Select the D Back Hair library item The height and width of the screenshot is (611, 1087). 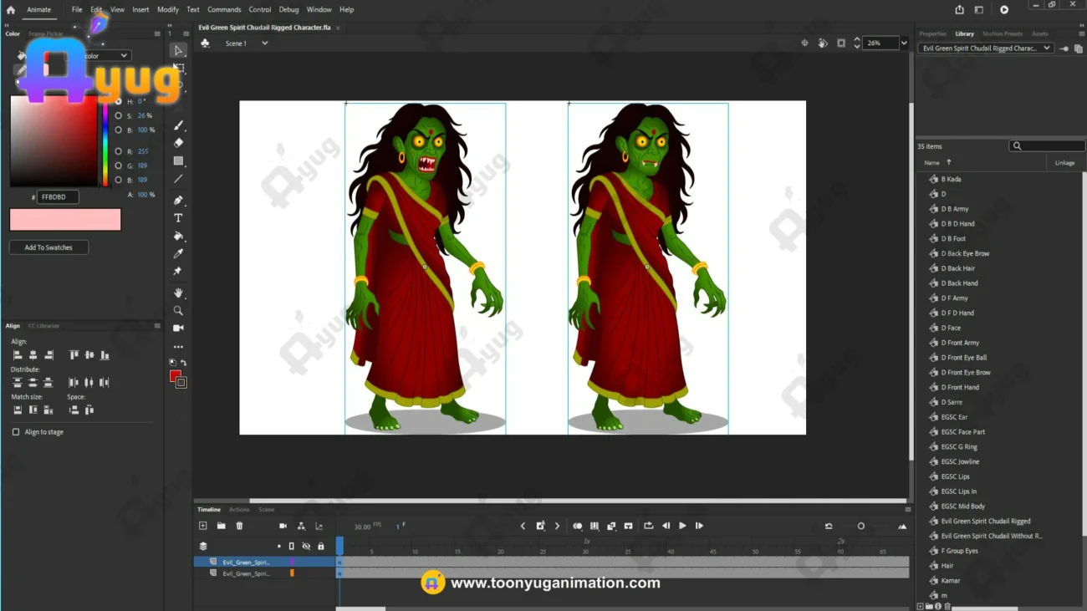[957, 268]
